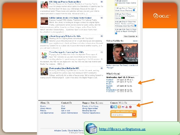Viewport: 180px width, 135px height.
Task: Click the View Calendar button
Action: pyautogui.click(x=131, y=36)
